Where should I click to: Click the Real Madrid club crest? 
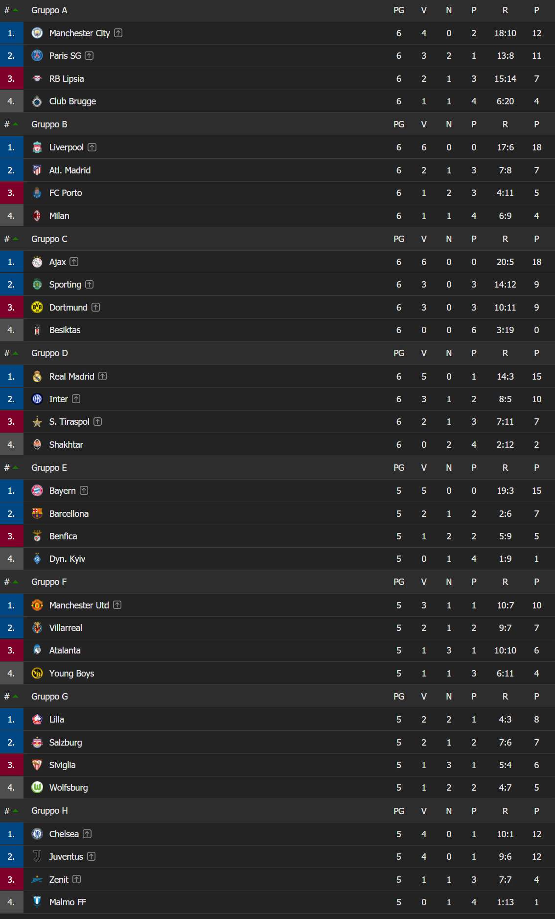37,376
